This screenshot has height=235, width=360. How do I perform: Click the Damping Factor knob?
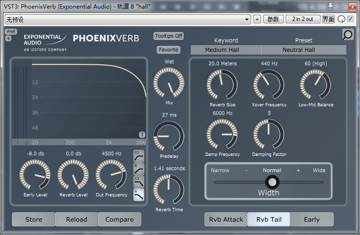[x=269, y=134]
